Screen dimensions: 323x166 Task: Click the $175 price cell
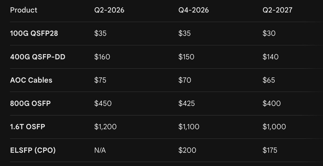(270, 150)
